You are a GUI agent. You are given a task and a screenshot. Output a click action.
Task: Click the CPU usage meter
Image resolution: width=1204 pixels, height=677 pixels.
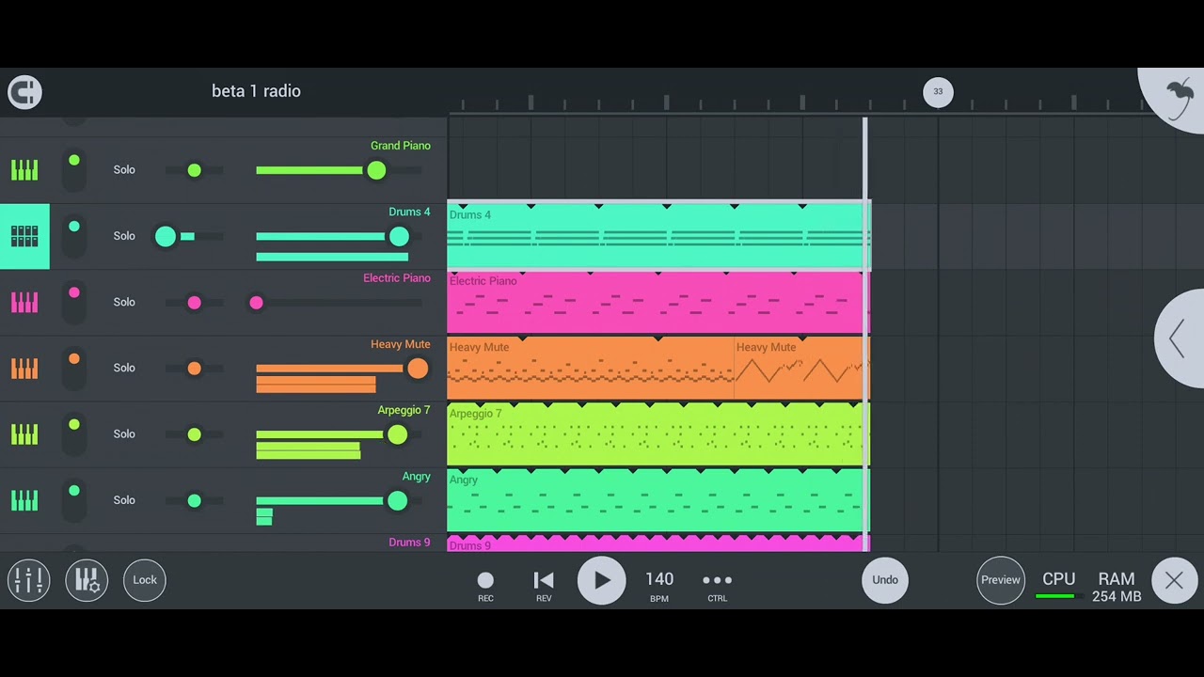point(1058,586)
